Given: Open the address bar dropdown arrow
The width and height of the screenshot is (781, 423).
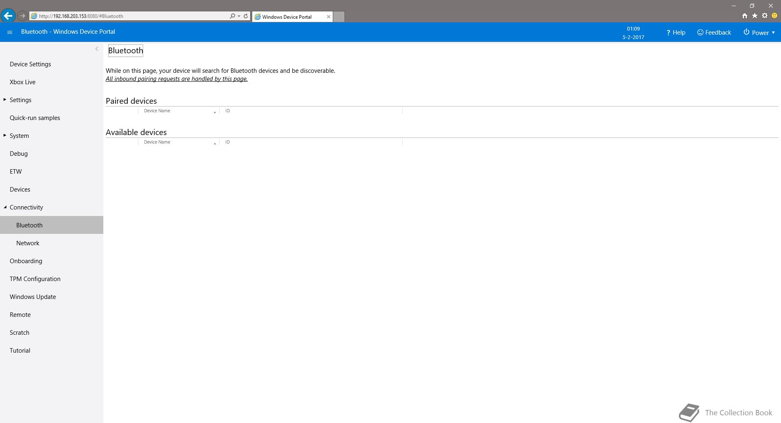Looking at the screenshot, I should [239, 16].
